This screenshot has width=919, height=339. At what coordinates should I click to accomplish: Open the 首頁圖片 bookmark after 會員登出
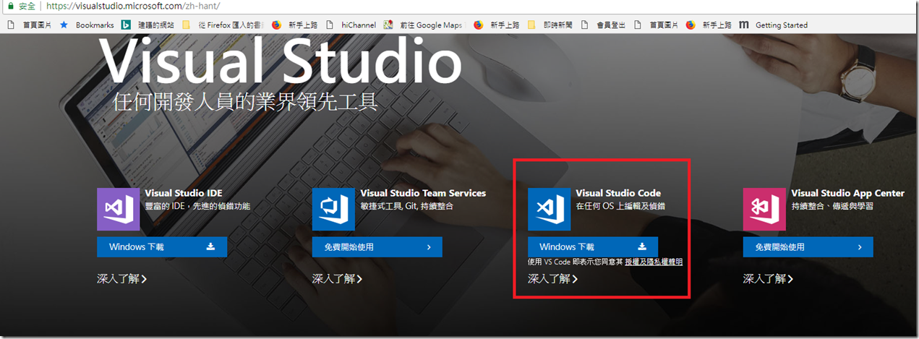pyautogui.click(x=656, y=25)
